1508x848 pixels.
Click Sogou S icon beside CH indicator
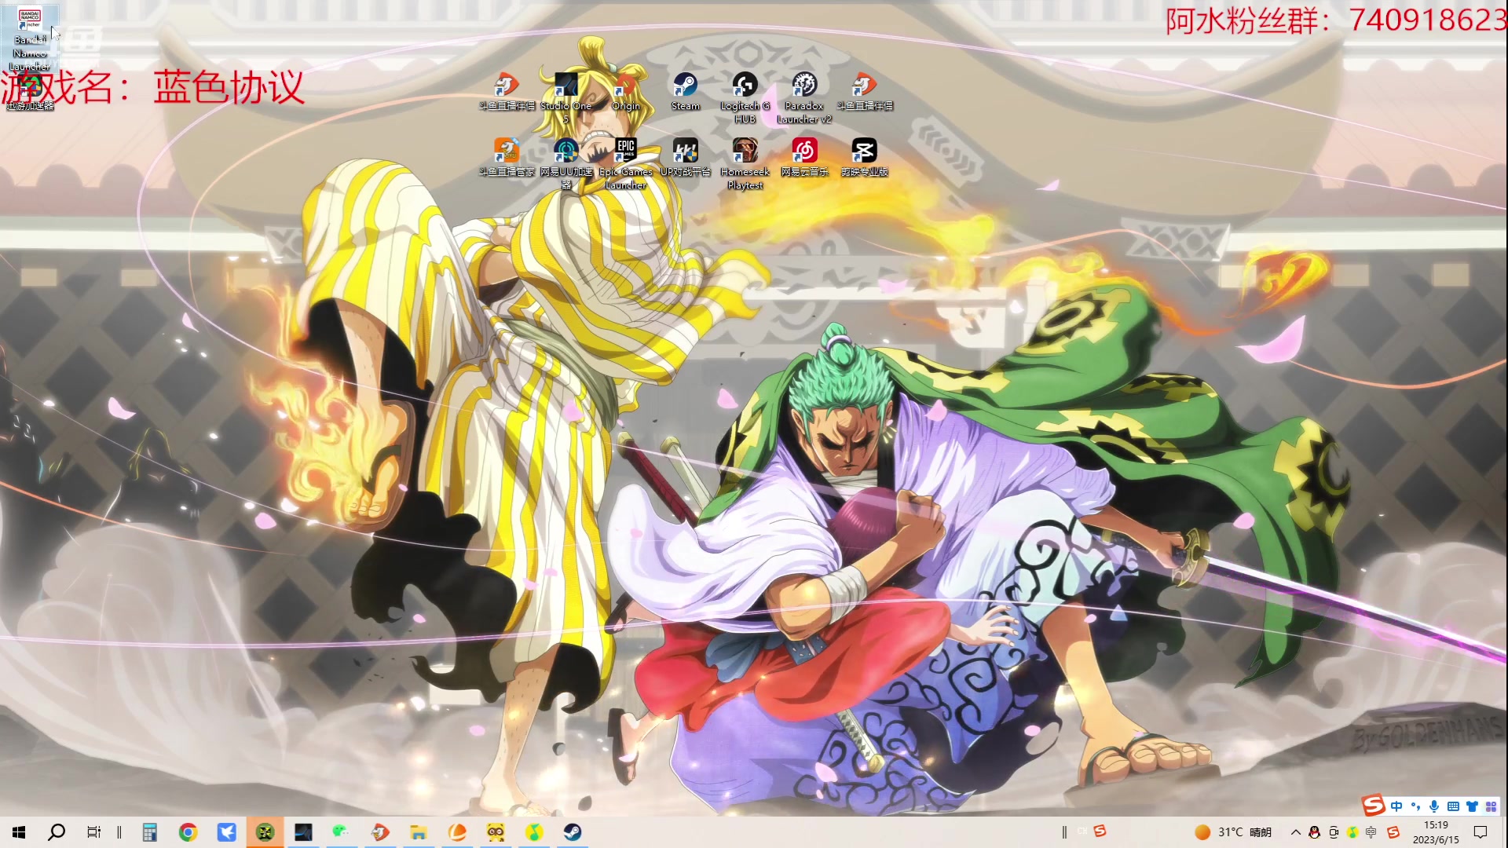1100,831
